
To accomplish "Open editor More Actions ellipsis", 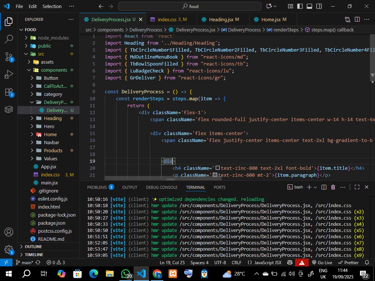I will point(367,19).
